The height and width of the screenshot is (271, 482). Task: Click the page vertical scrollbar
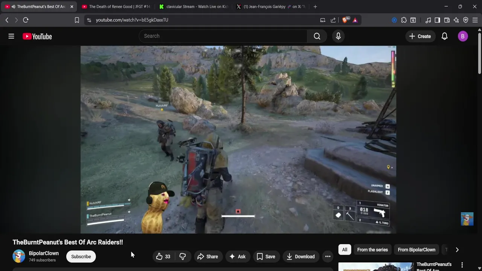pos(479,53)
